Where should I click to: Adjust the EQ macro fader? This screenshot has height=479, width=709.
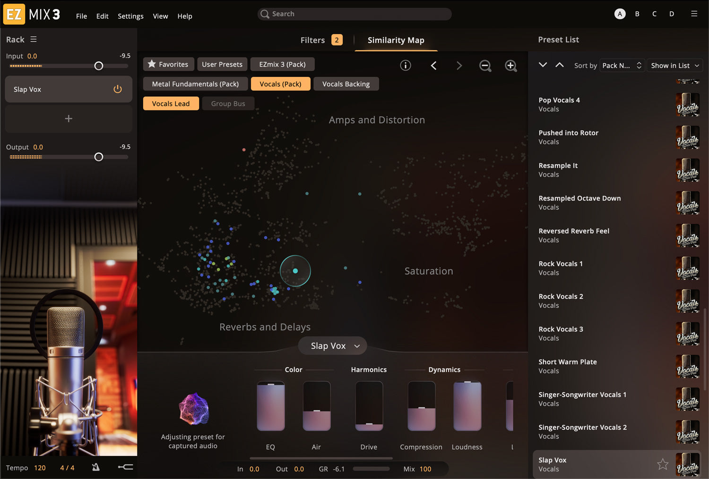pos(271,406)
